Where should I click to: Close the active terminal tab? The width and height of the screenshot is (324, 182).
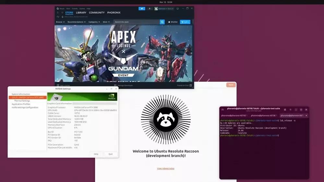point(306,116)
